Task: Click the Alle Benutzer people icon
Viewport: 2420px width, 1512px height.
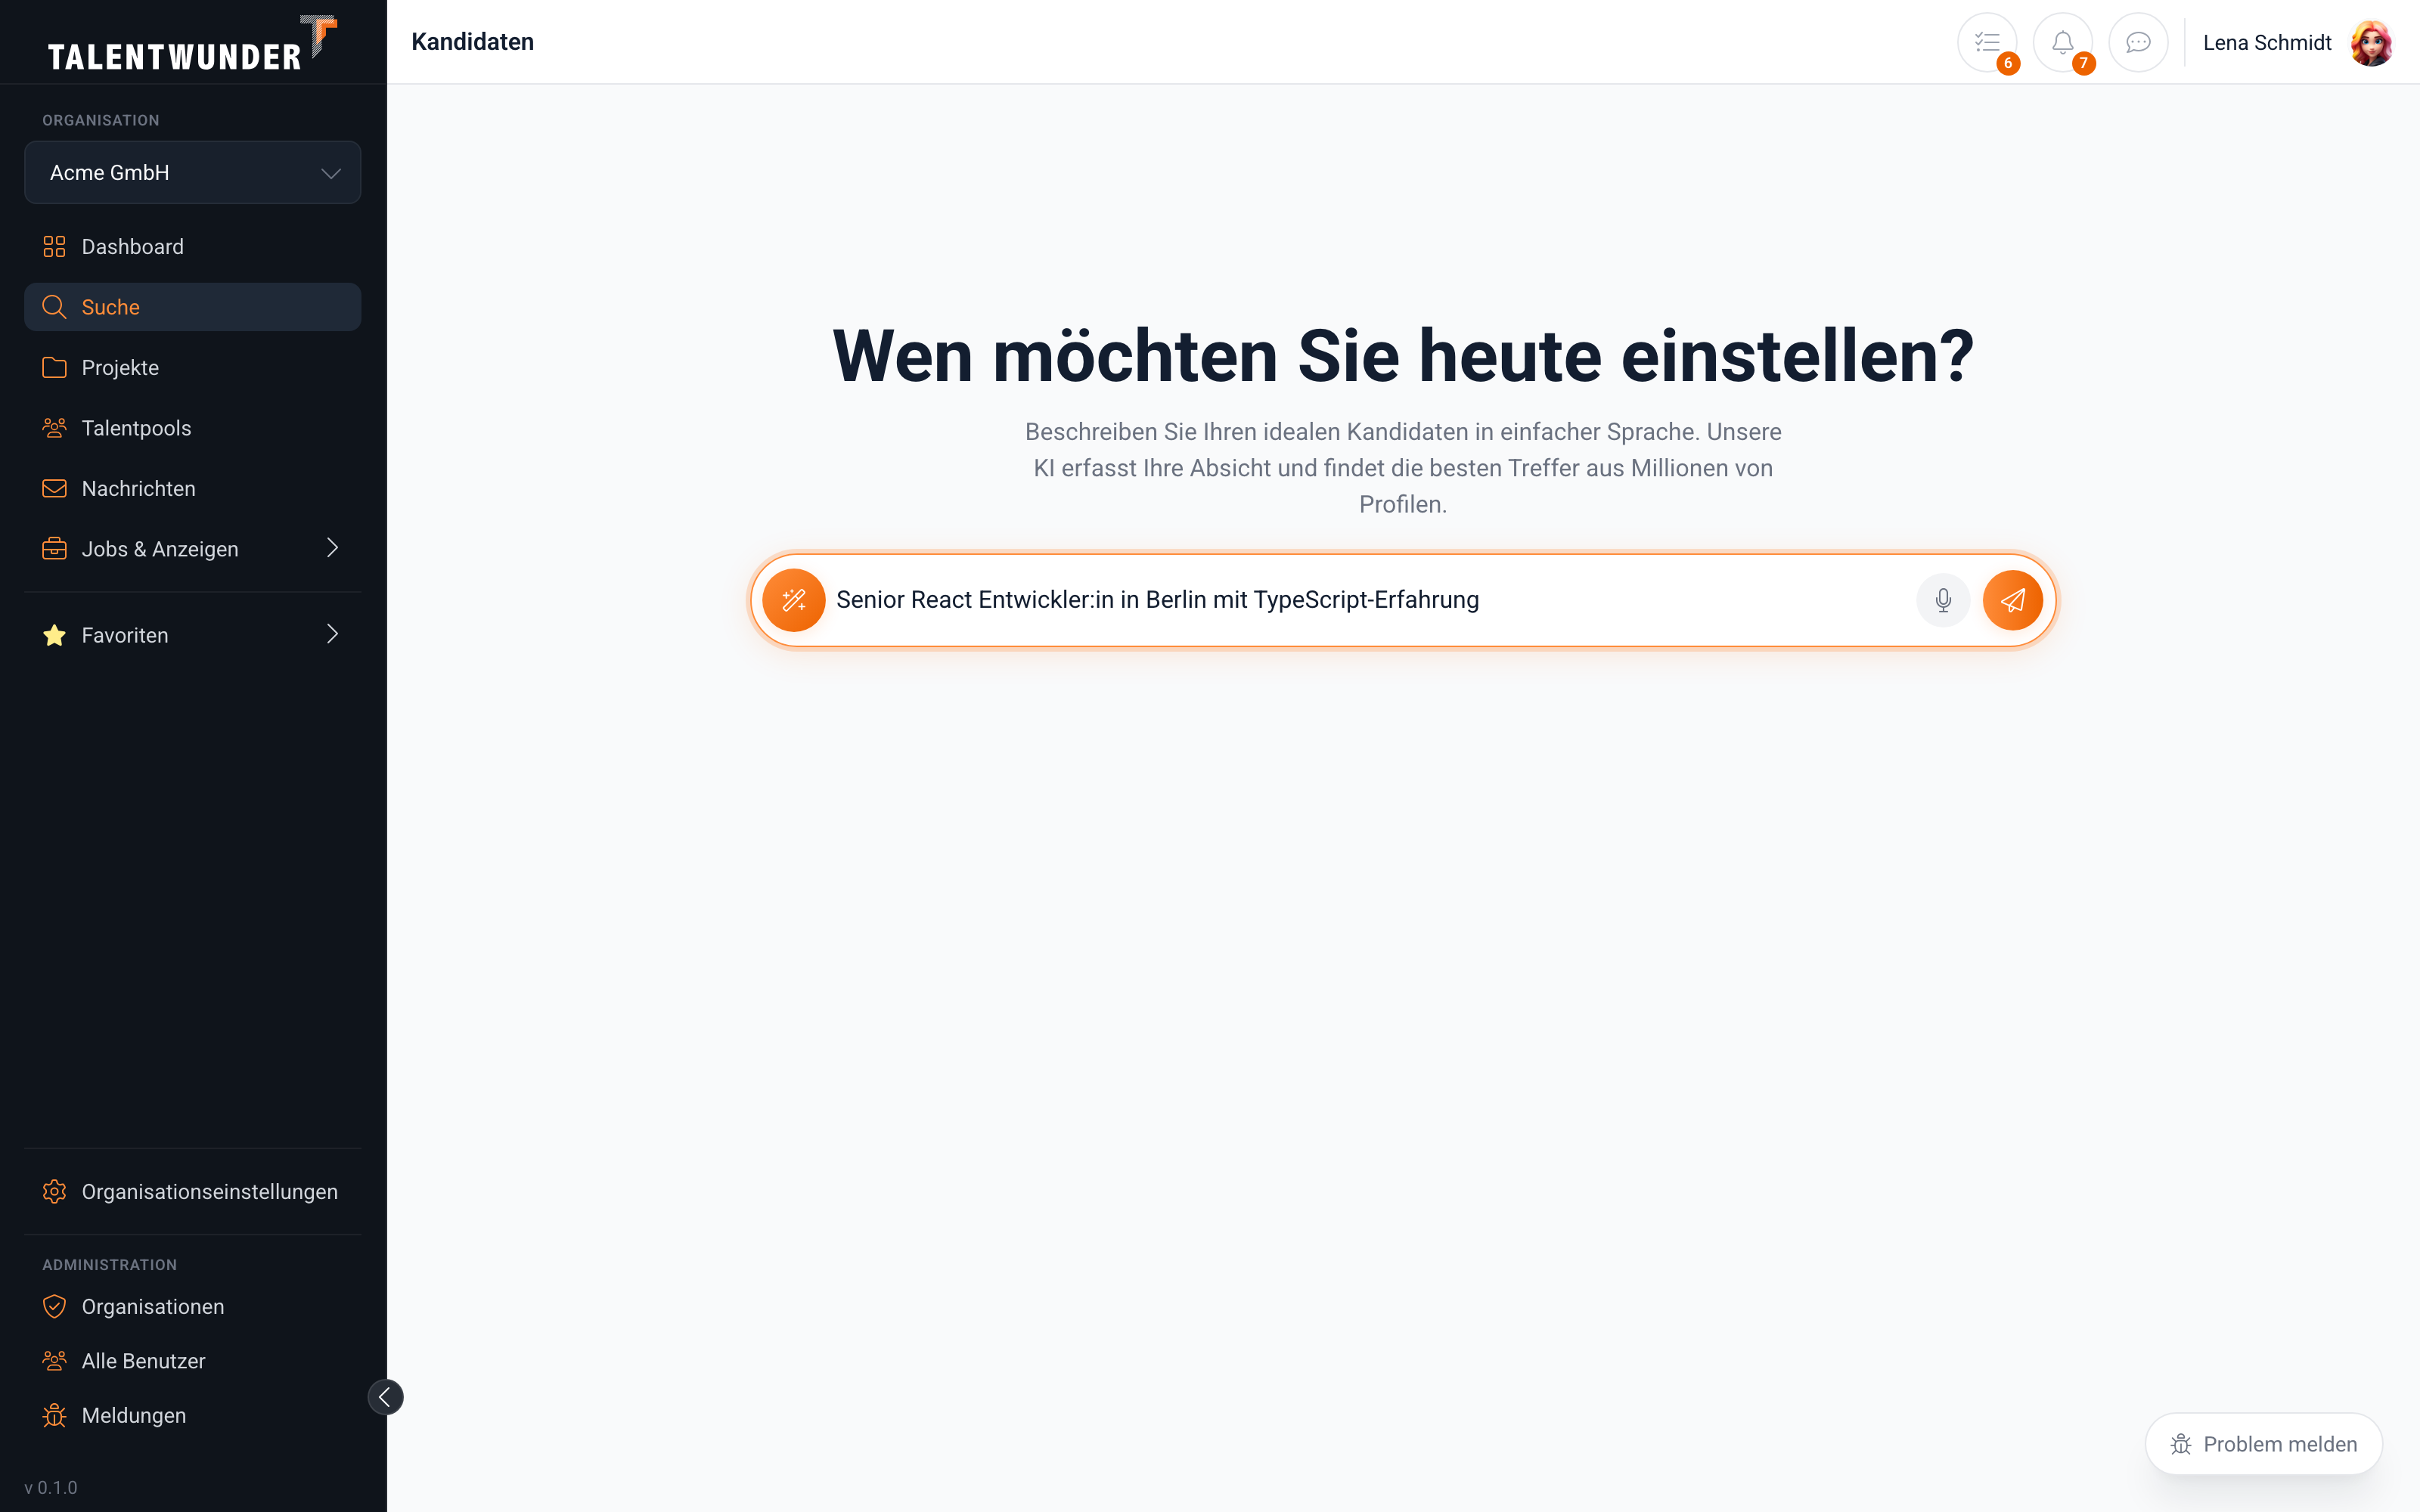Action: pos(54,1361)
